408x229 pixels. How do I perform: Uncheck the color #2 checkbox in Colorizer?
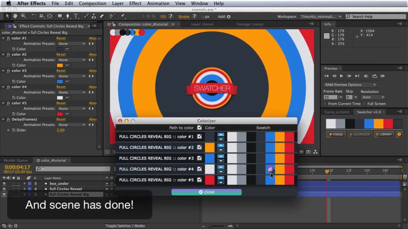click(x=199, y=147)
